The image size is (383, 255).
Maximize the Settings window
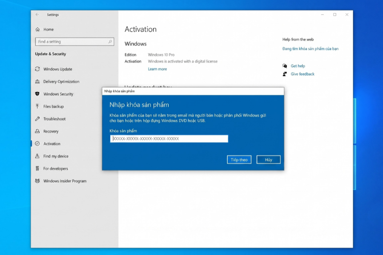(334, 14)
